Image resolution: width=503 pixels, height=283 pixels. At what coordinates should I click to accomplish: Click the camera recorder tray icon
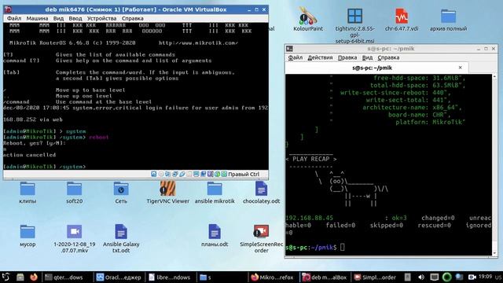472,277
